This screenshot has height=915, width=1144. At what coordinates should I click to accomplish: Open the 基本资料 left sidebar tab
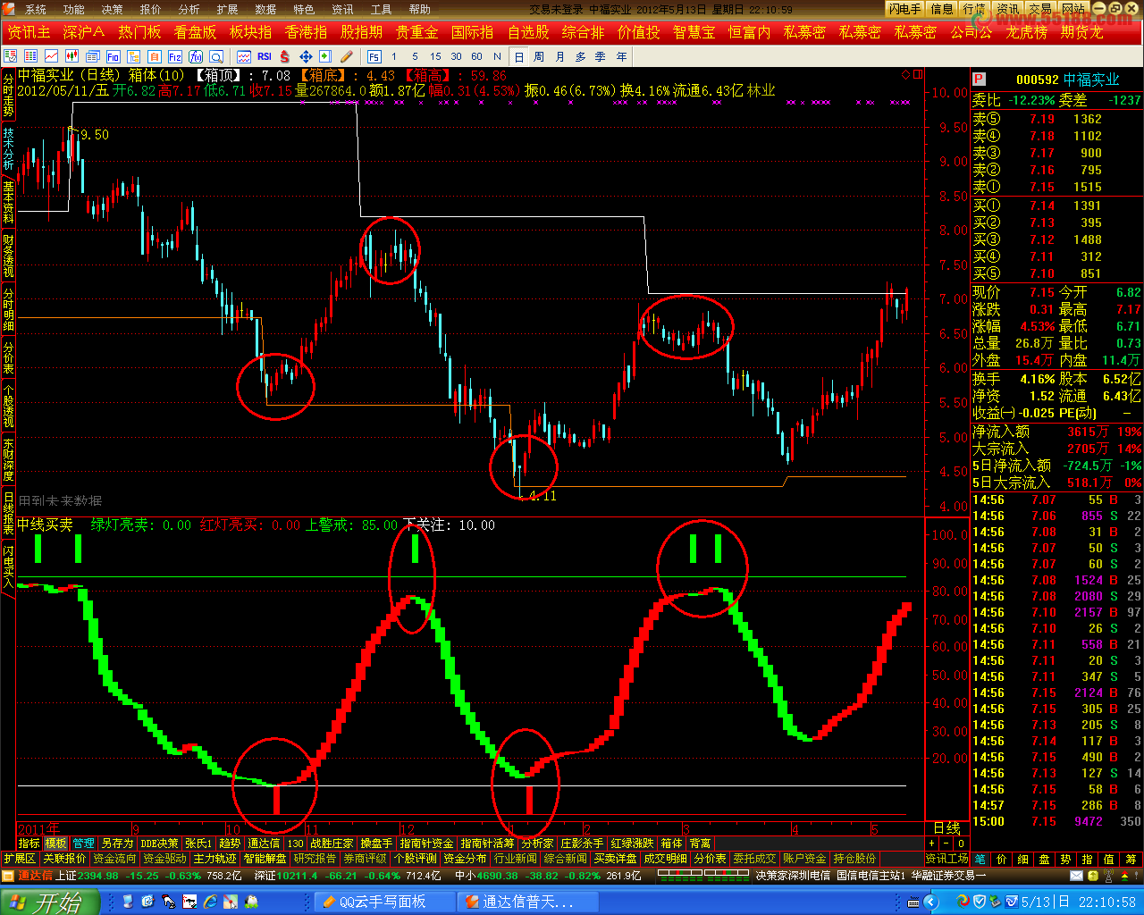(x=8, y=202)
